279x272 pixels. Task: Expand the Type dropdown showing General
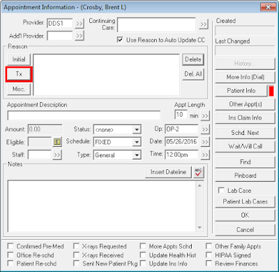coord(137,155)
